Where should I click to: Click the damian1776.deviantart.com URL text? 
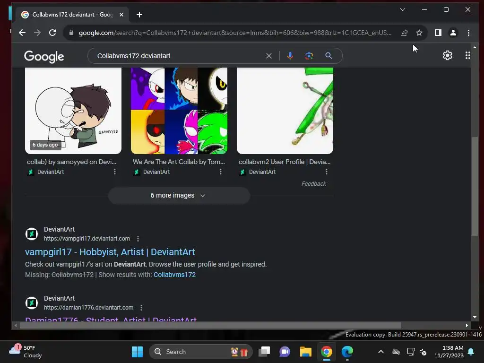pos(88,308)
